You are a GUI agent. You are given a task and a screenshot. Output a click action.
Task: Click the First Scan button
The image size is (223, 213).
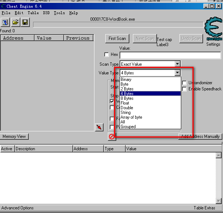pyautogui.click(x=117, y=38)
